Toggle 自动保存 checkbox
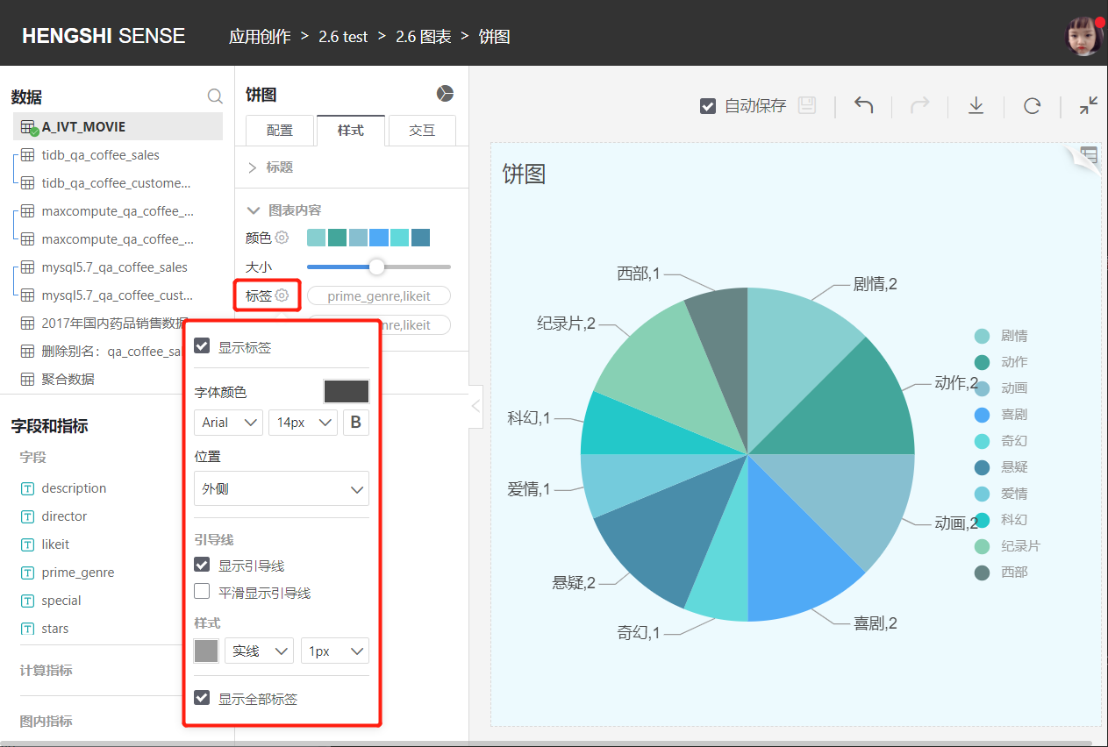The image size is (1108, 747). click(708, 106)
